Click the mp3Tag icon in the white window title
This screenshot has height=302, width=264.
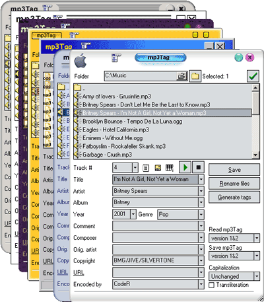57,17
